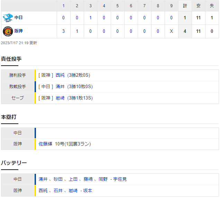Open save pitcher 岩崎 profile link
Screen dimensions: 220x198
point(60,98)
